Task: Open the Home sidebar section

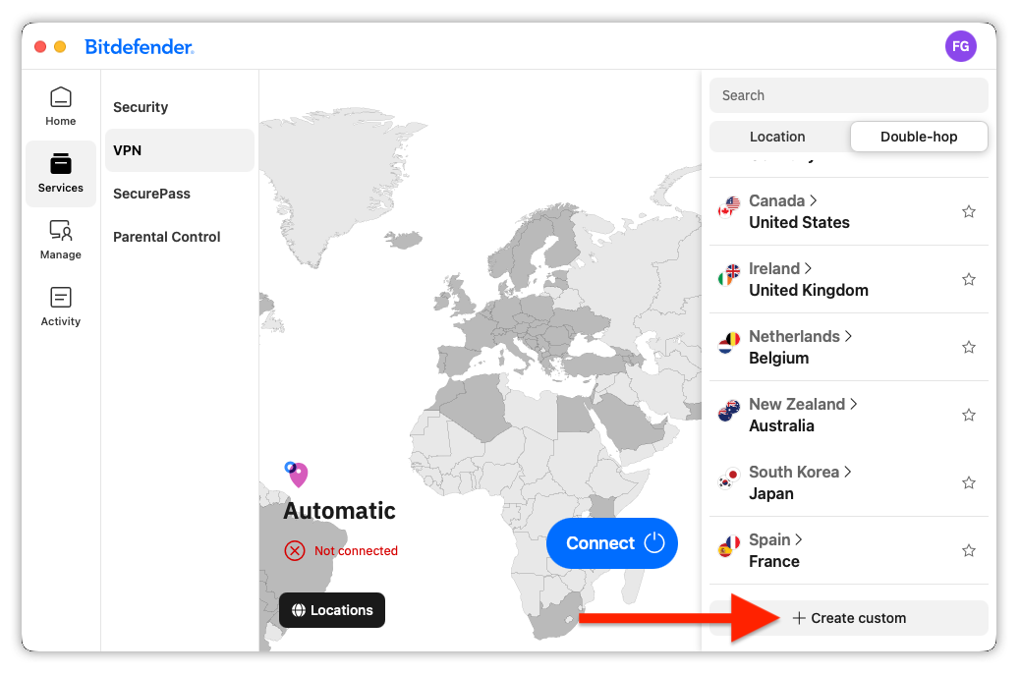Action: tap(61, 107)
